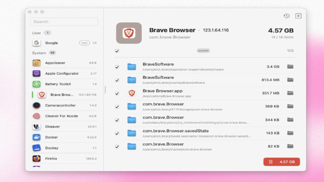Click the Cleaner For Xcode icon

point(36,116)
